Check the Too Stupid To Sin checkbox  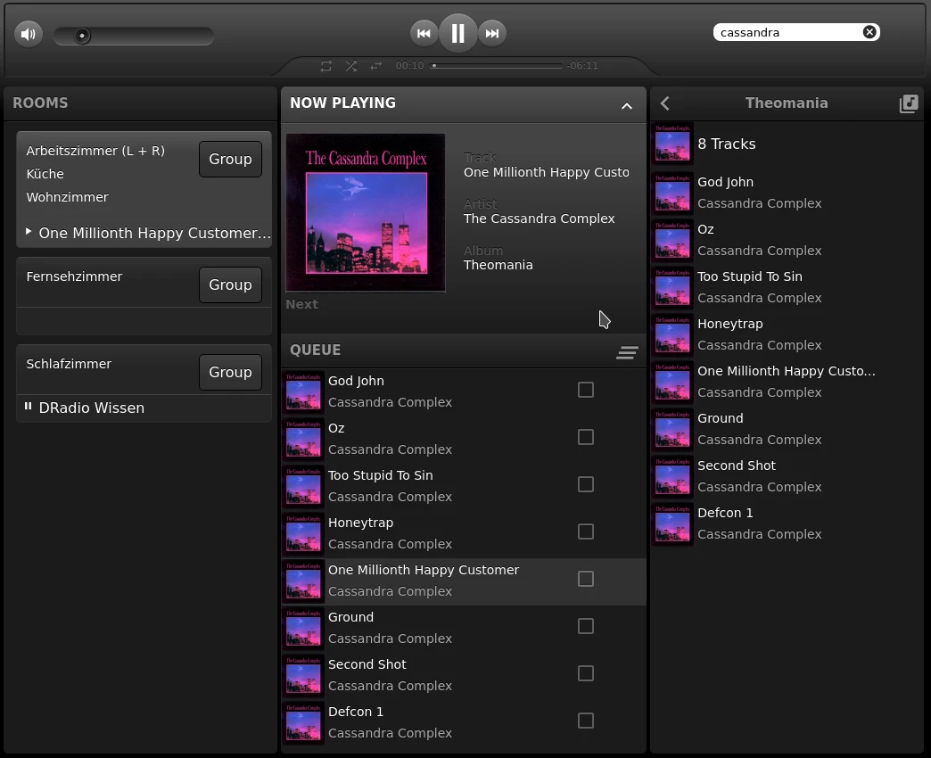pos(585,484)
